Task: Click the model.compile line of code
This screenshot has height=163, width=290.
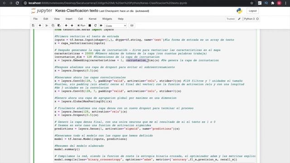Action: (x=145, y=159)
